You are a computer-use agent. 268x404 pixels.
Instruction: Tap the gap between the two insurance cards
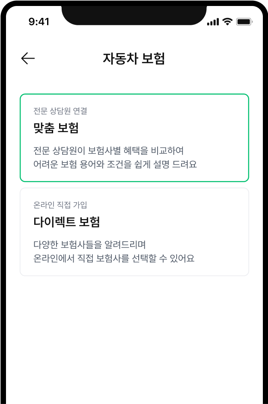tap(134, 185)
